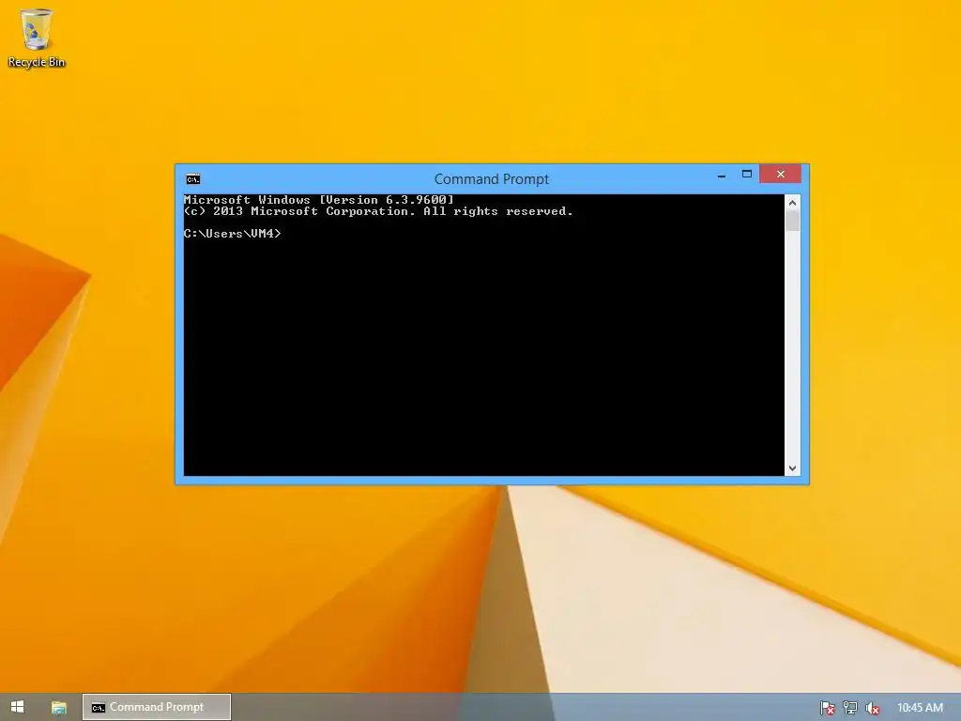Select the Command Prompt taskbar button
The image size is (961, 721).
coord(157,707)
